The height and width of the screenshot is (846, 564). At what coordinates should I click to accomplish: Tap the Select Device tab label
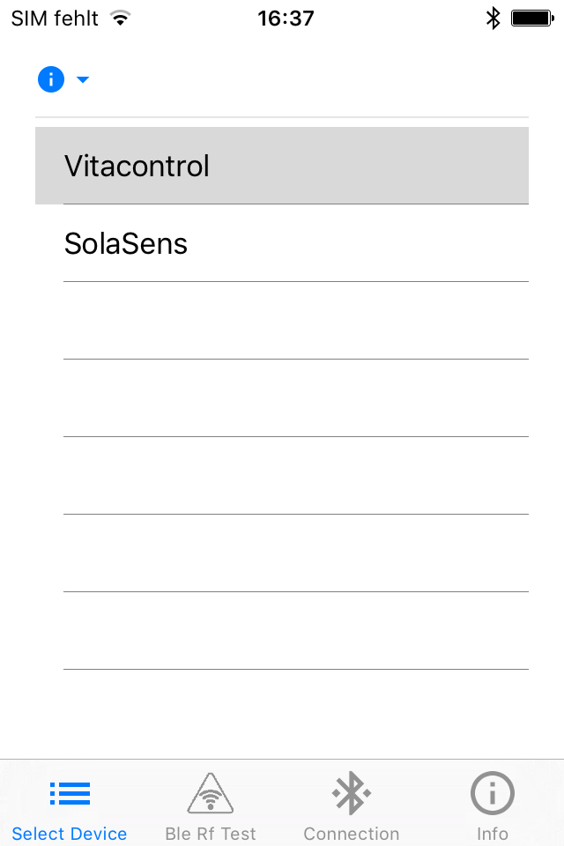coord(70,834)
